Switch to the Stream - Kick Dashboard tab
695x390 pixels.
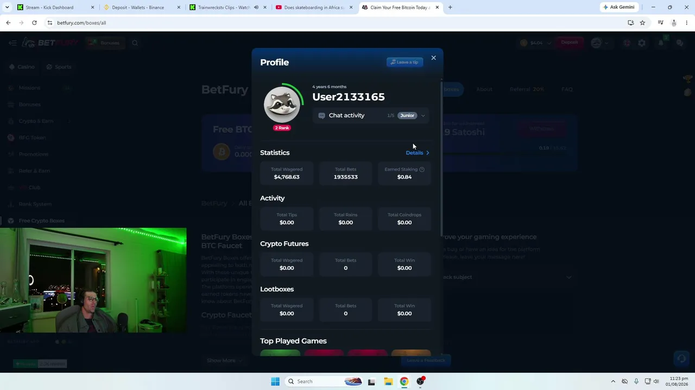pos(56,8)
